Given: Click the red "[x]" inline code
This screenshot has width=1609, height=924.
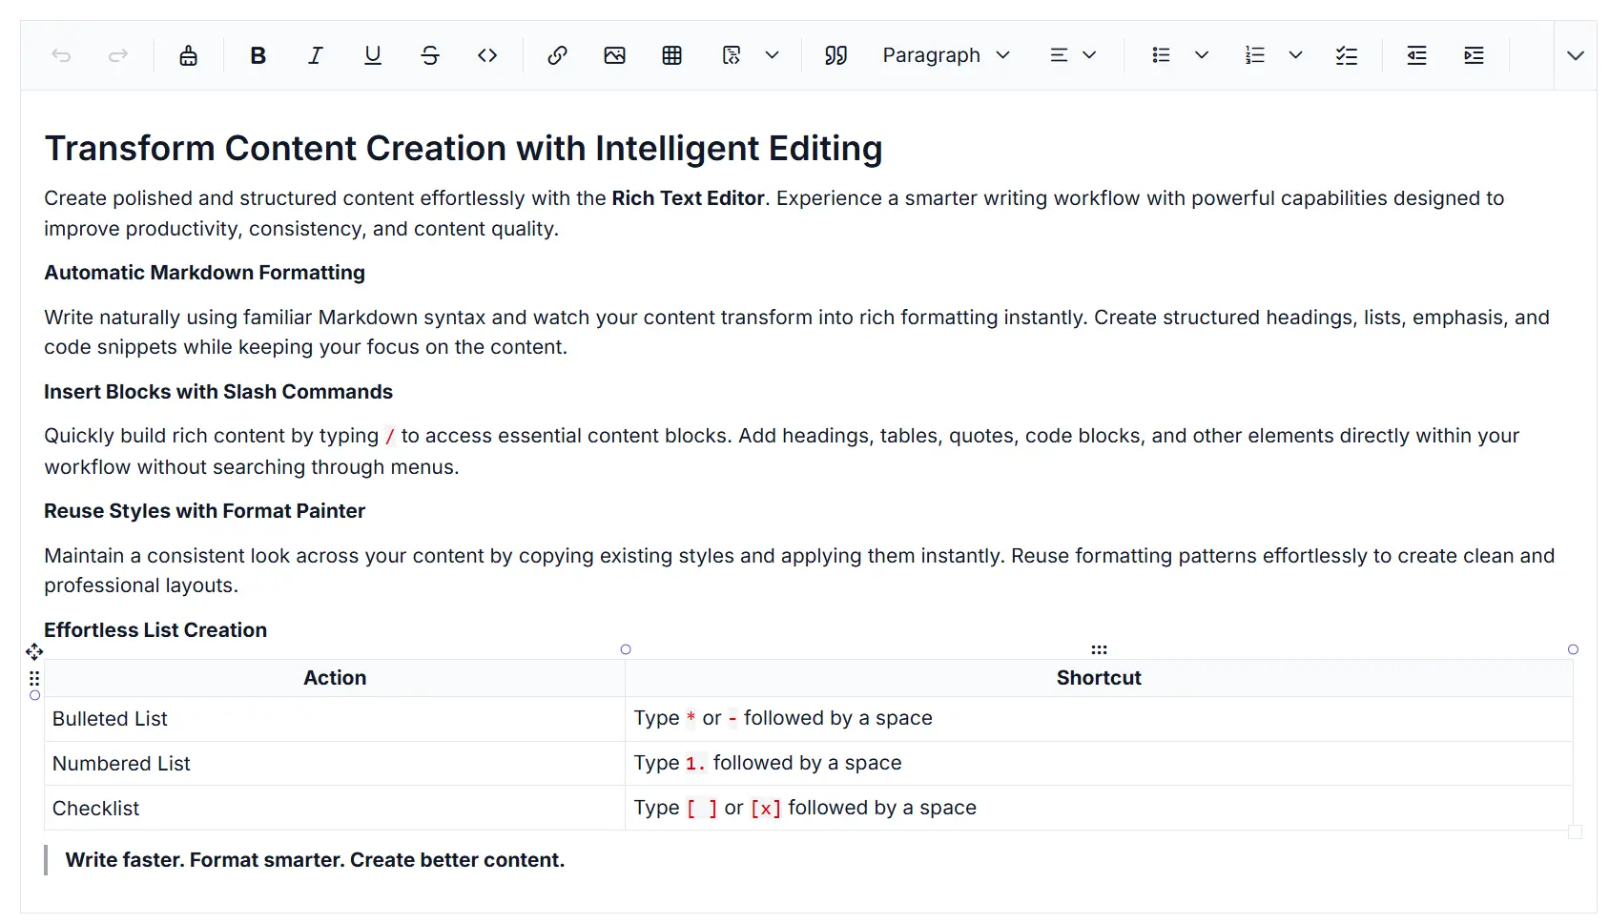Looking at the screenshot, I should point(766,809).
